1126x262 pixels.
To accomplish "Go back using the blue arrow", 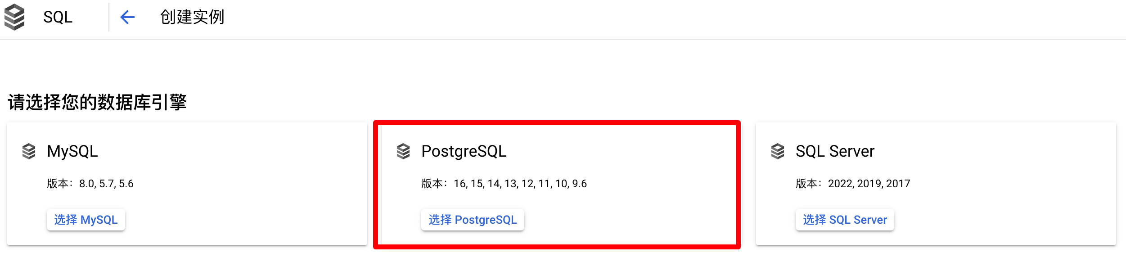I will [x=127, y=18].
